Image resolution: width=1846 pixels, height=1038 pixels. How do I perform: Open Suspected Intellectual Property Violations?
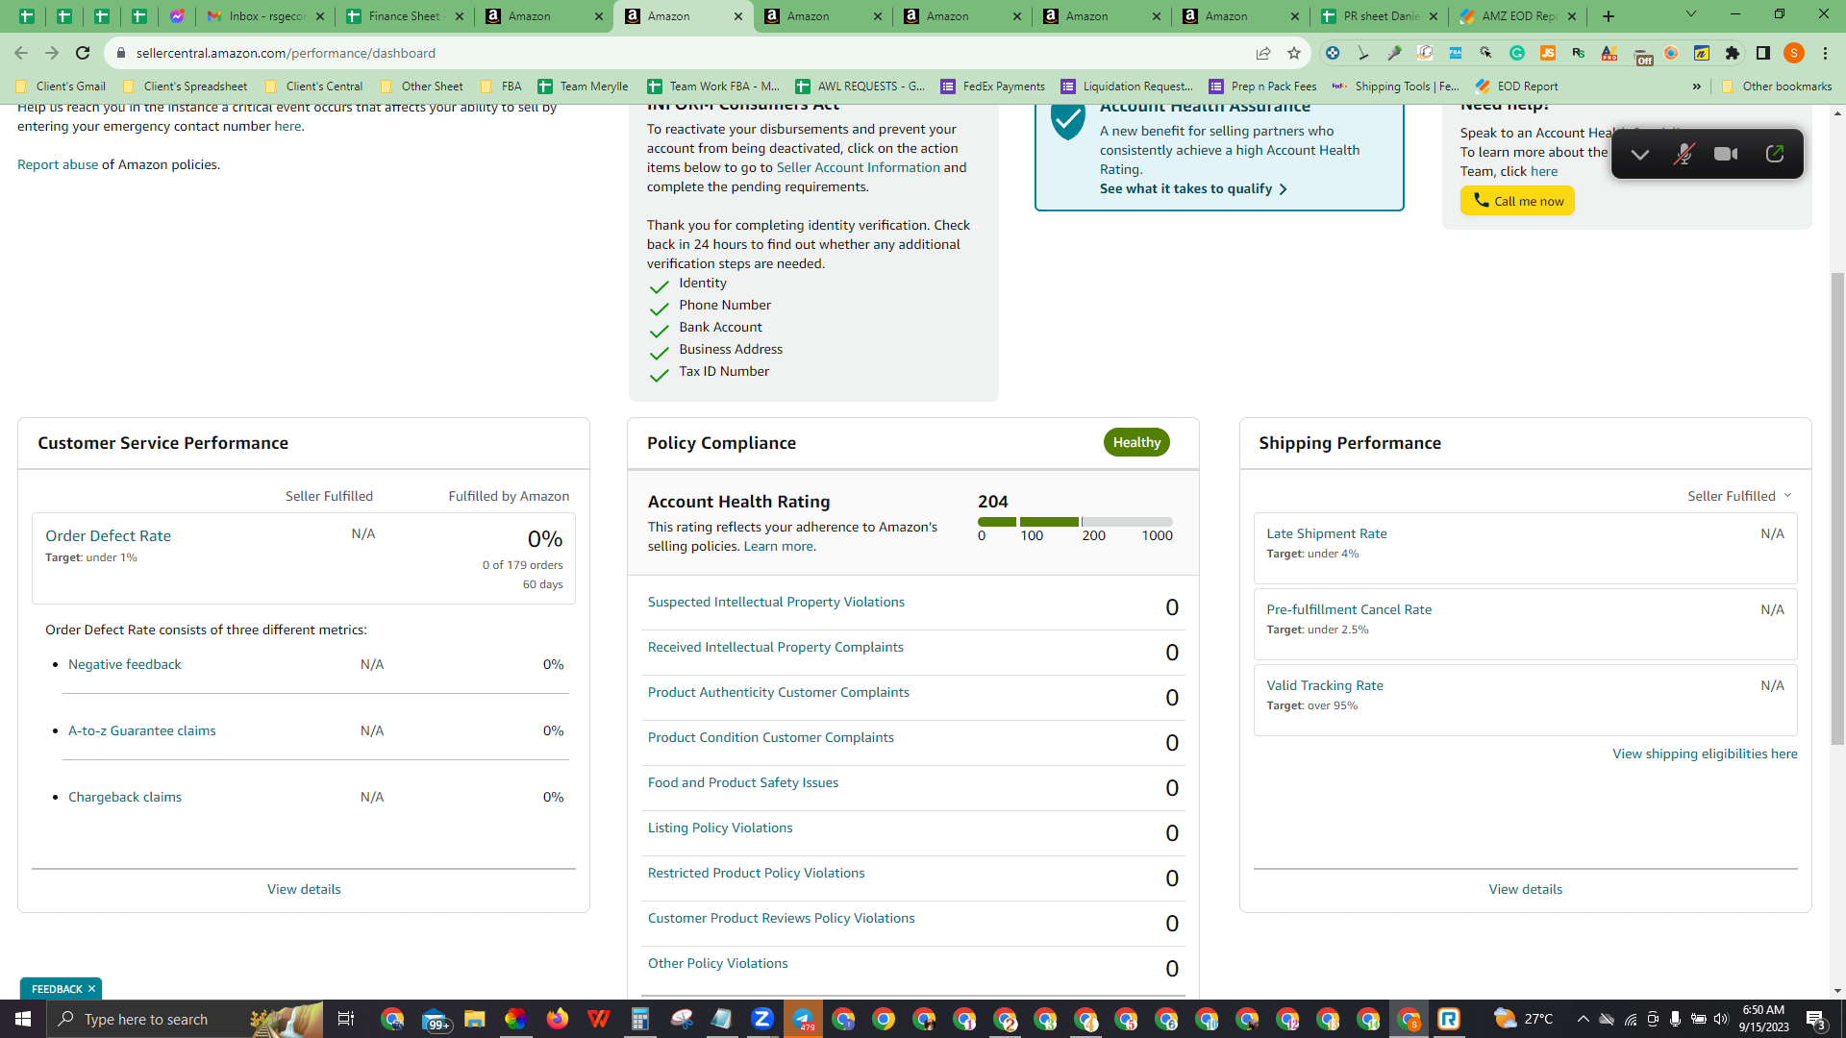(776, 603)
